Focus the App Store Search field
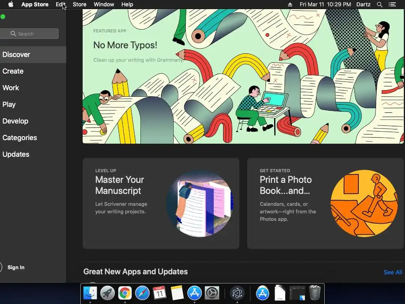The height and width of the screenshot is (304, 405). point(29,34)
